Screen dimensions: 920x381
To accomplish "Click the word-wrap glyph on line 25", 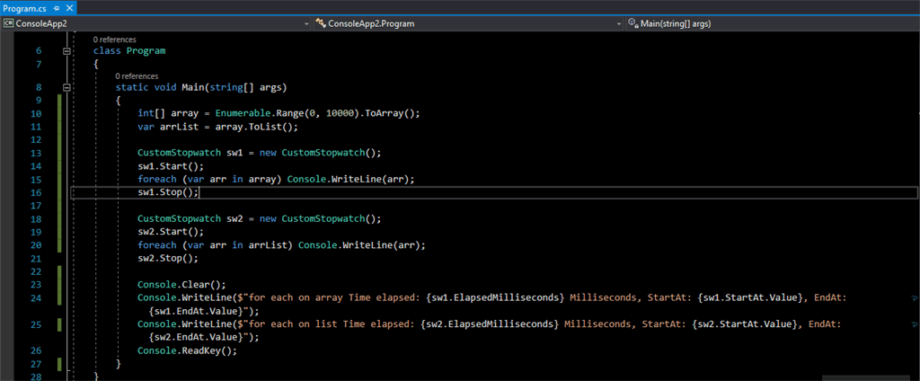I will coord(914,323).
